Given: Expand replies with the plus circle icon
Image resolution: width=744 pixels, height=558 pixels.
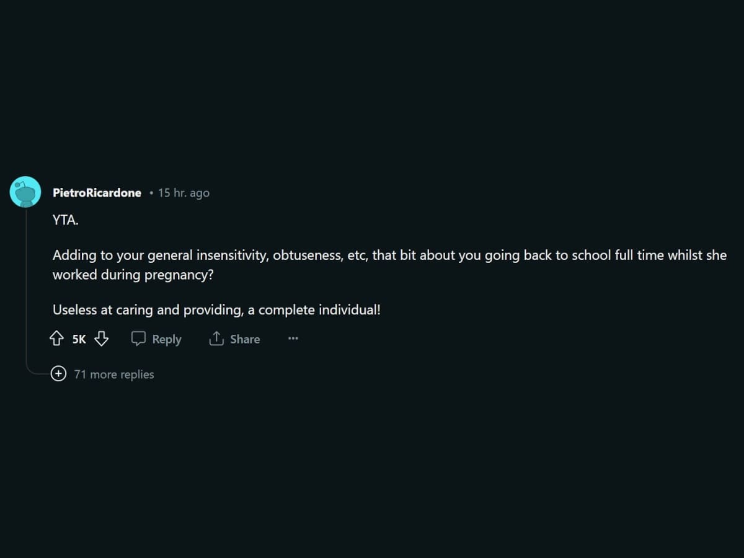Looking at the screenshot, I should coord(58,374).
